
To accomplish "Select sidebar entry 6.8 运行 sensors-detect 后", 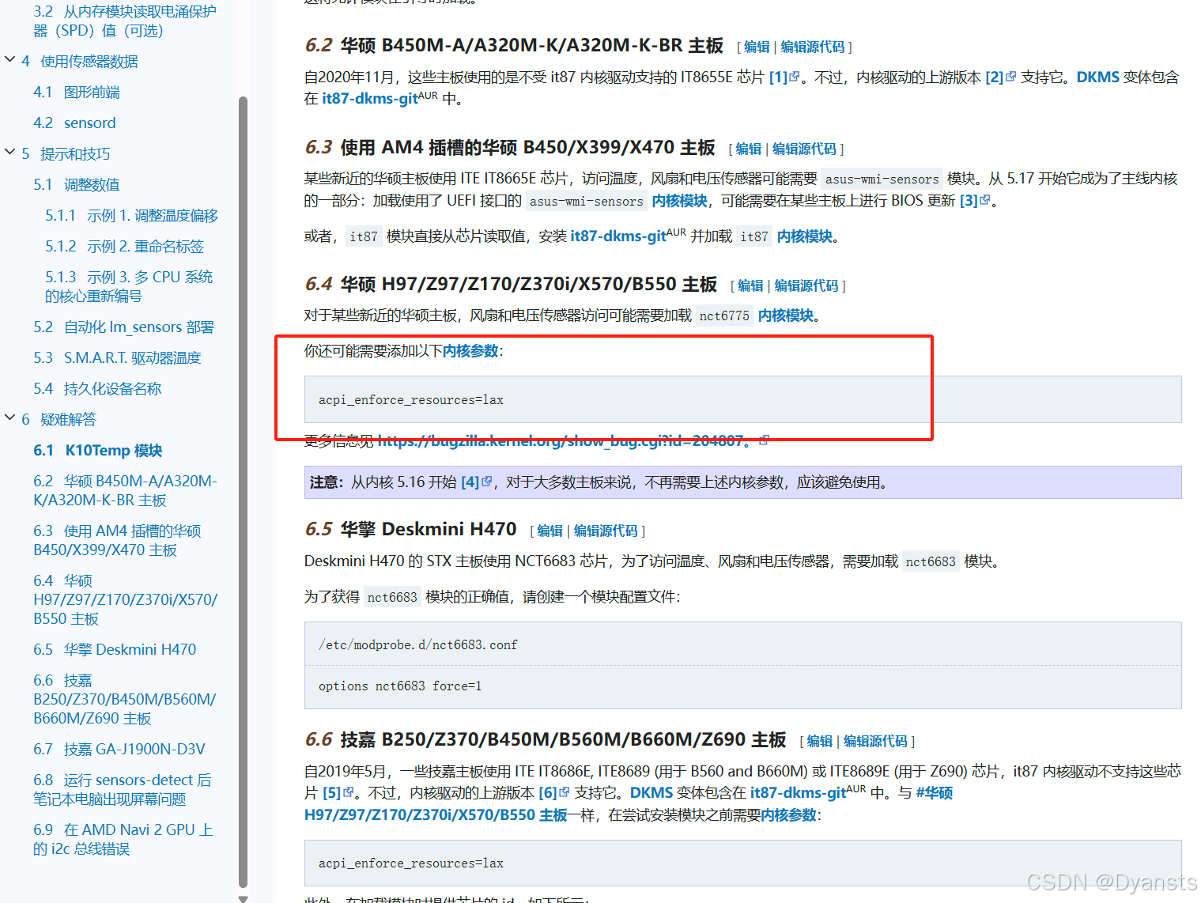I will point(123,790).
